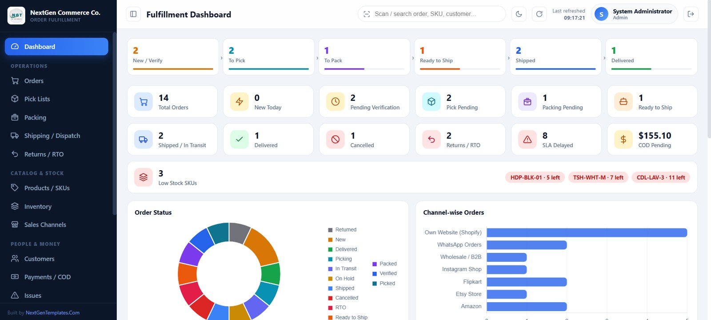Toggle In Transit legend entry
This screenshot has width=711, height=320.
tap(342, 269)
